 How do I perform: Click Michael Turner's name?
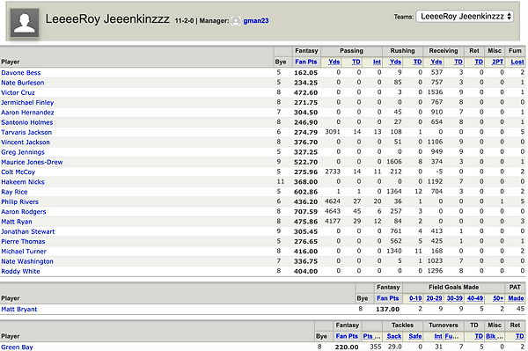[24, 252]
